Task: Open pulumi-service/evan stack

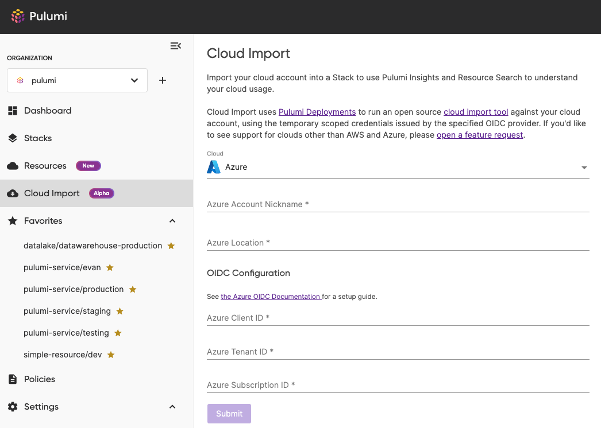Action: pyautogui.click(x=62, y=267)
